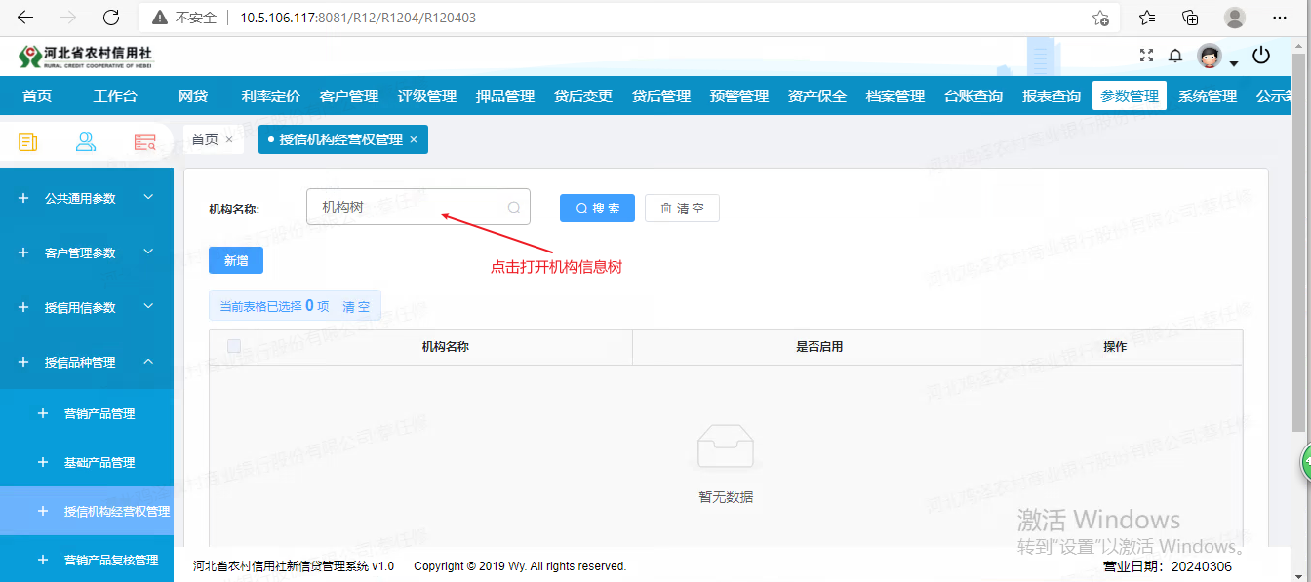This screenshot has height=582, width=1311.
Task: Select the yellow document icon above the sidebar
Action: point(26,141)
